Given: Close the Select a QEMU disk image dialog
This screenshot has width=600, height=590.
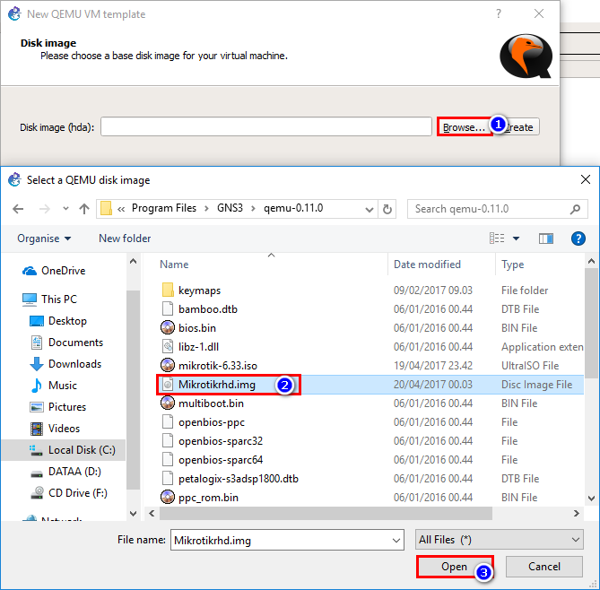Looking at the screenshot, I should point(585,179).
